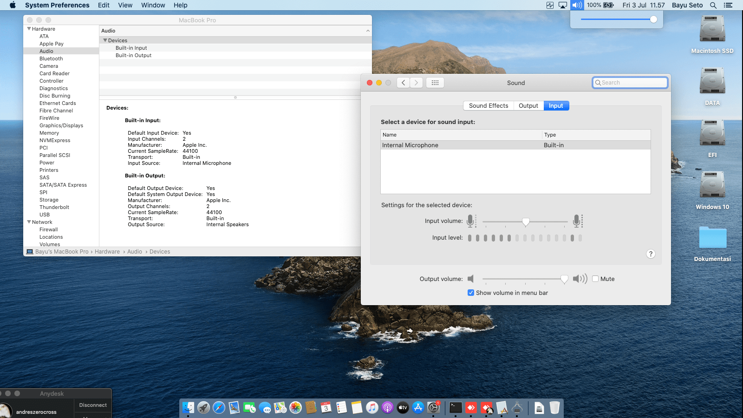Switch to the Sound Effects tab

(x=489, y=105)
